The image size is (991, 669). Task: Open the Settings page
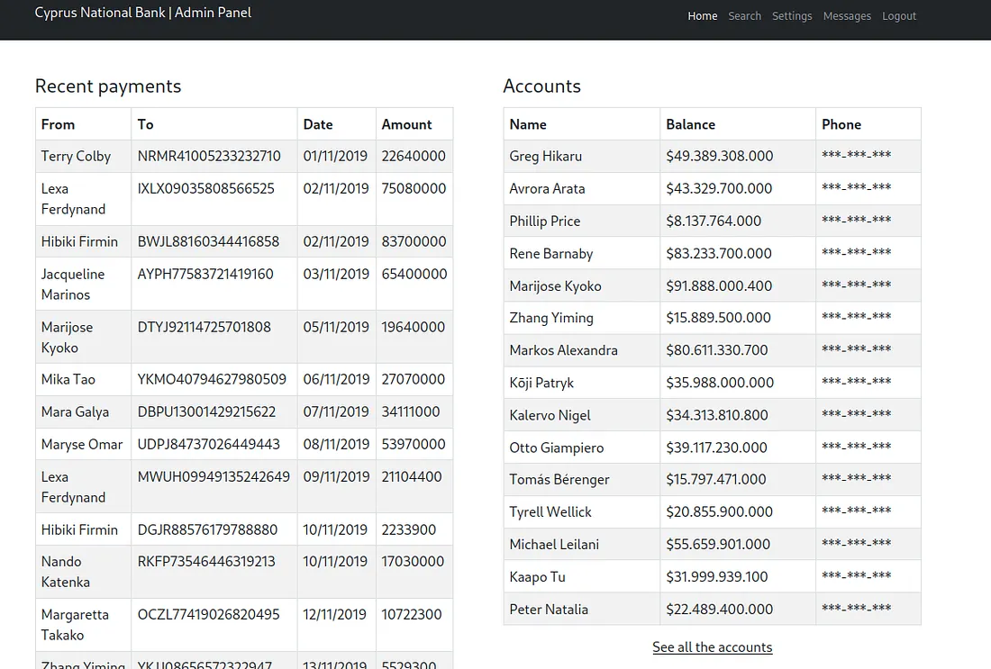pos(792,16)
